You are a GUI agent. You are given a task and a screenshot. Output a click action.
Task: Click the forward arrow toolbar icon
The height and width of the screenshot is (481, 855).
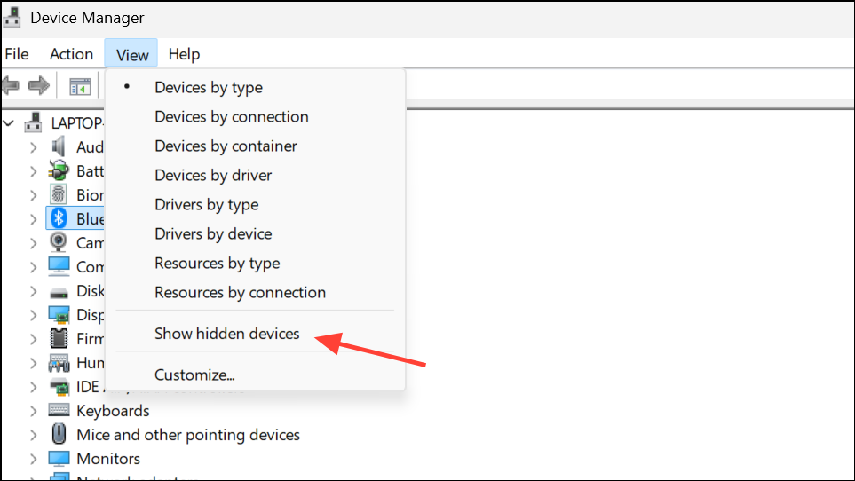(39, 85)
